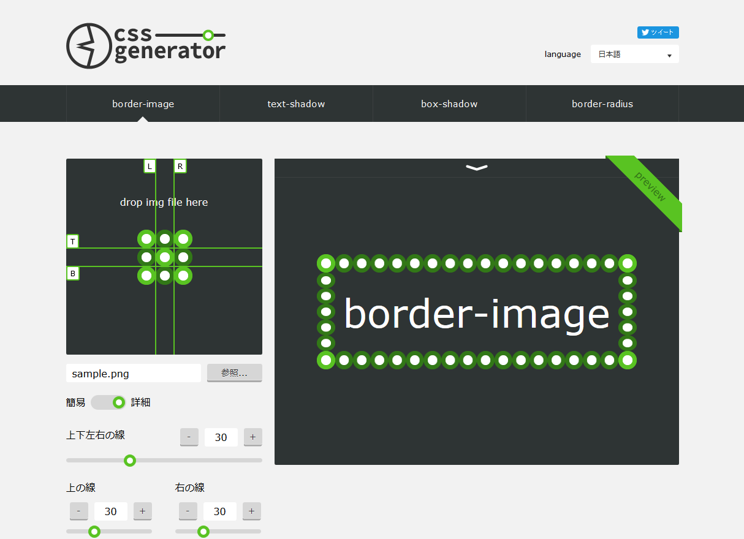Click the 上下左右の線 slider handle

130,461
